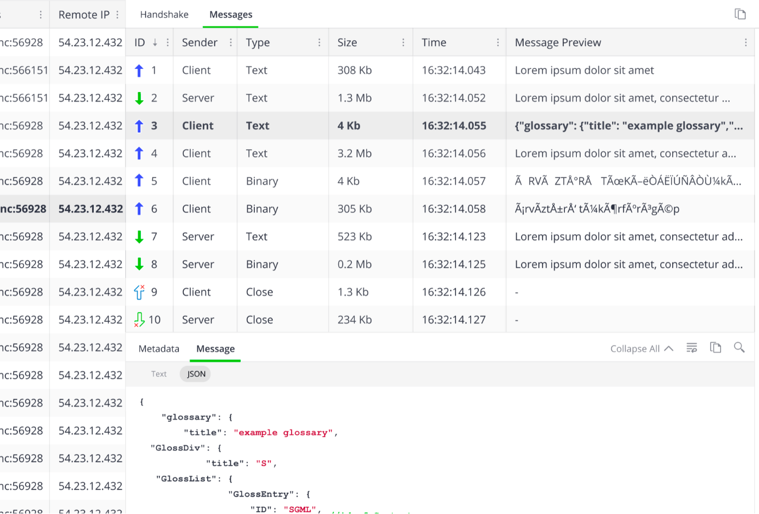Image resolution: width=759 pixels, height=514 pixels.
Task: Switch to the Handshake tab
Action: click(164, 15)
